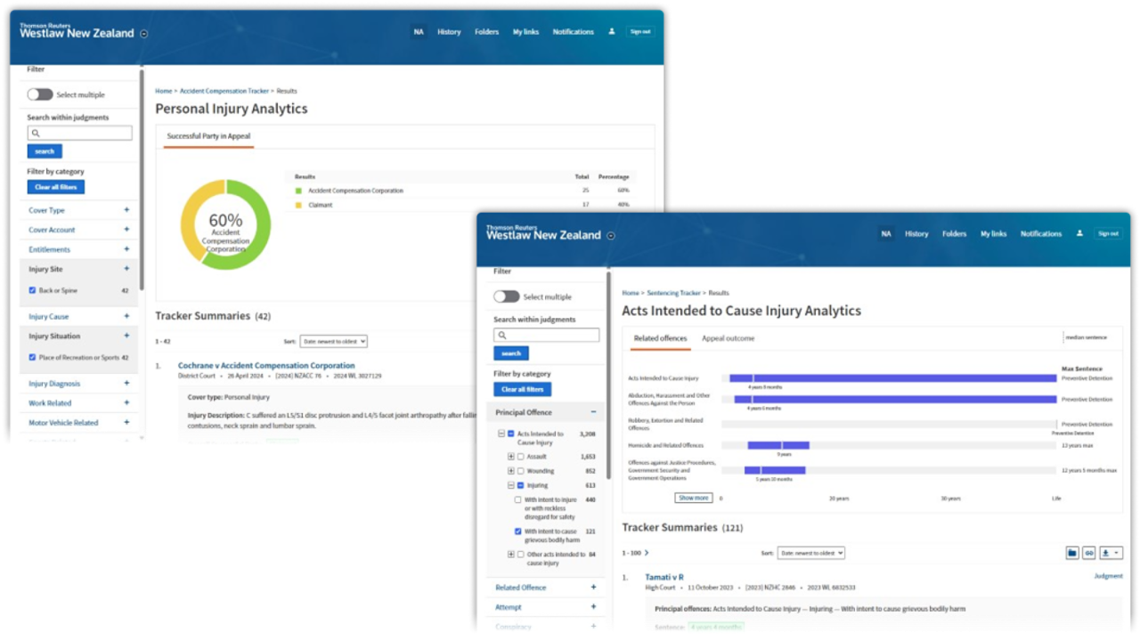Check Other acts intended to cause injury
This screenshot has height=641, width=1140.
tap(520, 555)
